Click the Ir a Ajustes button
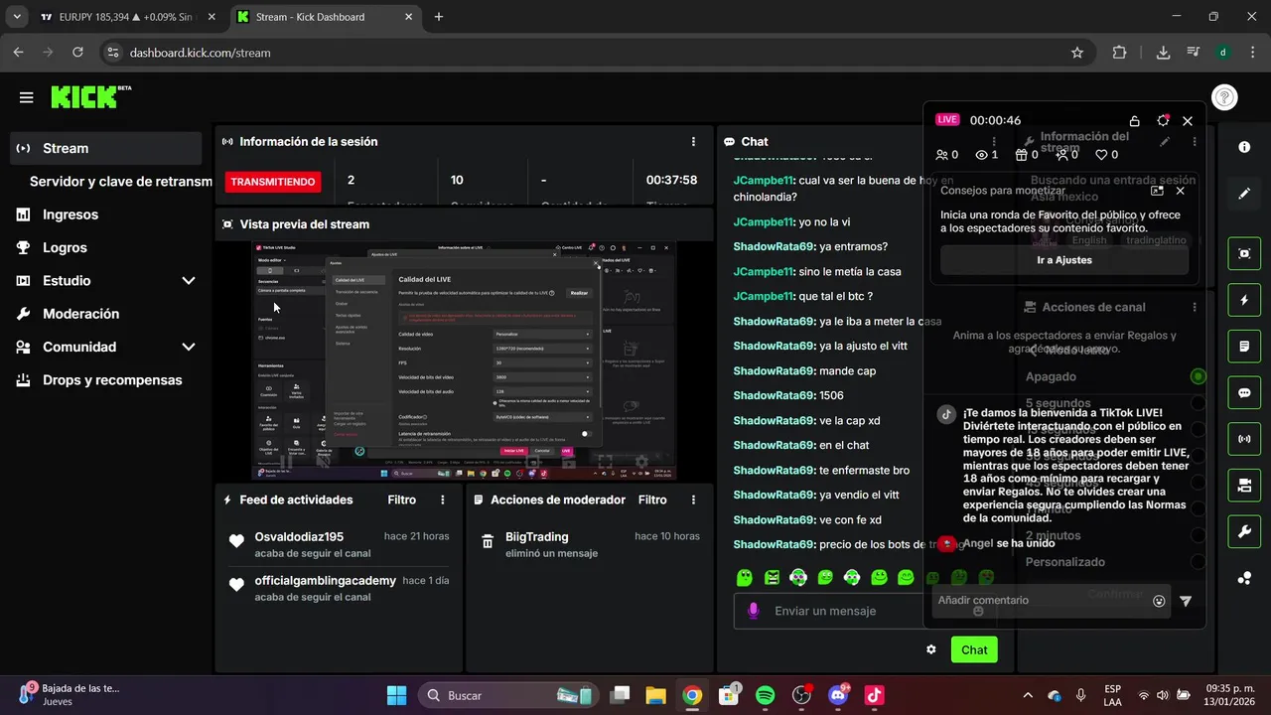This screenshot has width=1271, height=715. [x=1064, y=260]
